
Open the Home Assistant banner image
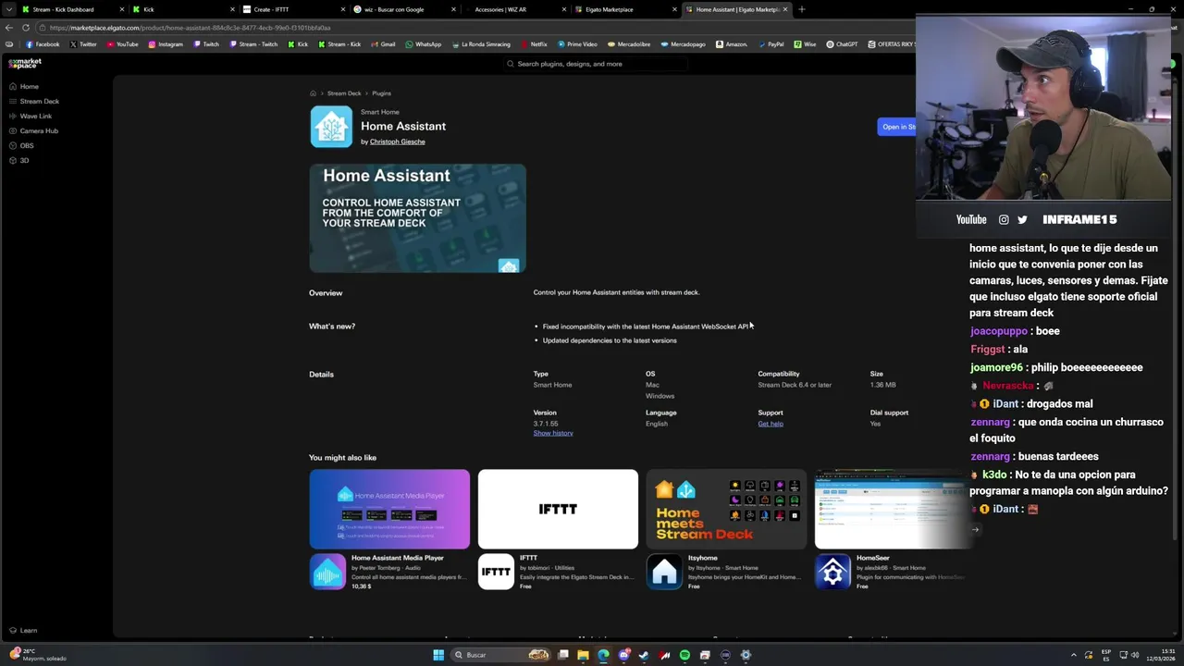click(x=417, y=218)
